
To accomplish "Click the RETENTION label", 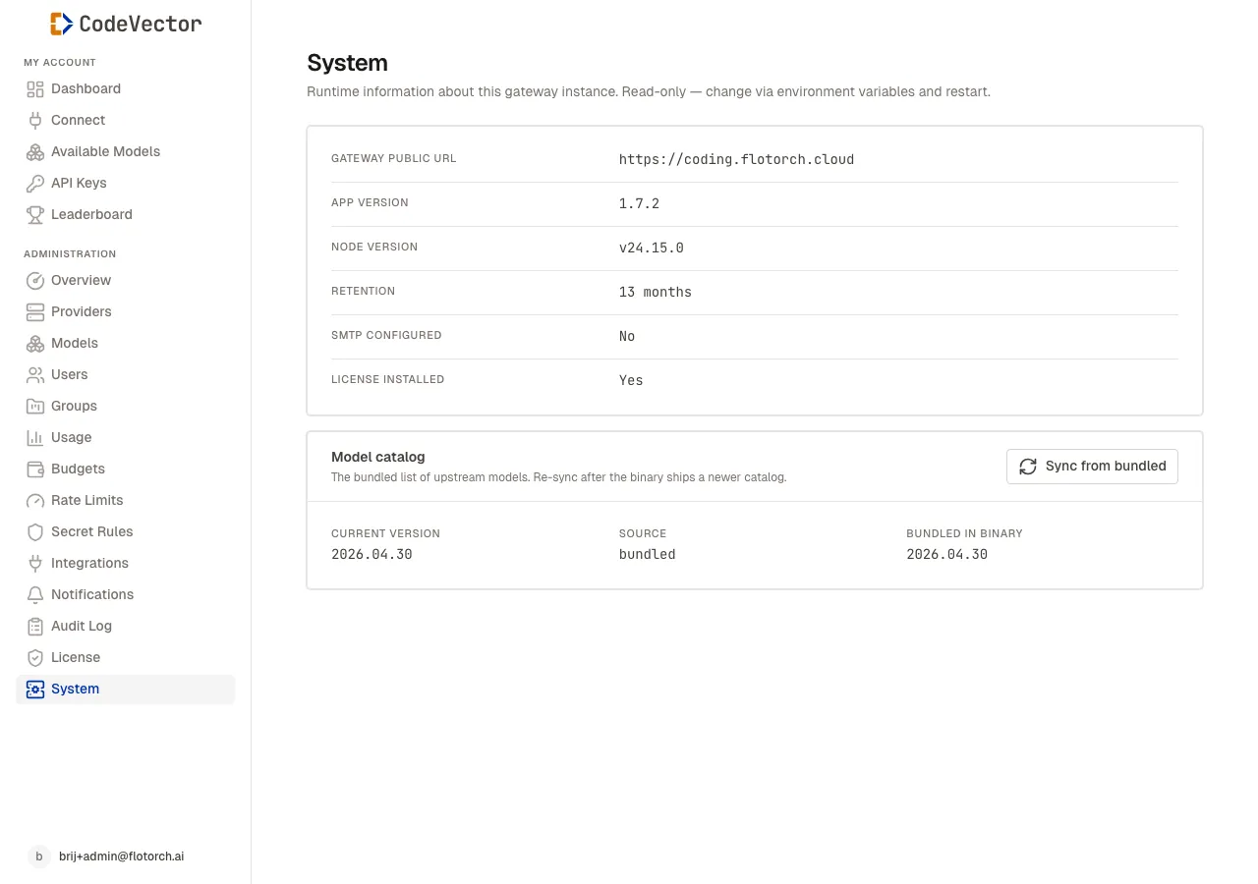I will tap(363, 291).
